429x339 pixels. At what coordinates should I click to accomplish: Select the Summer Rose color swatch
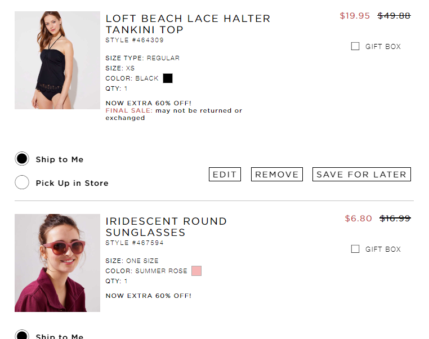tap(196, 271)
